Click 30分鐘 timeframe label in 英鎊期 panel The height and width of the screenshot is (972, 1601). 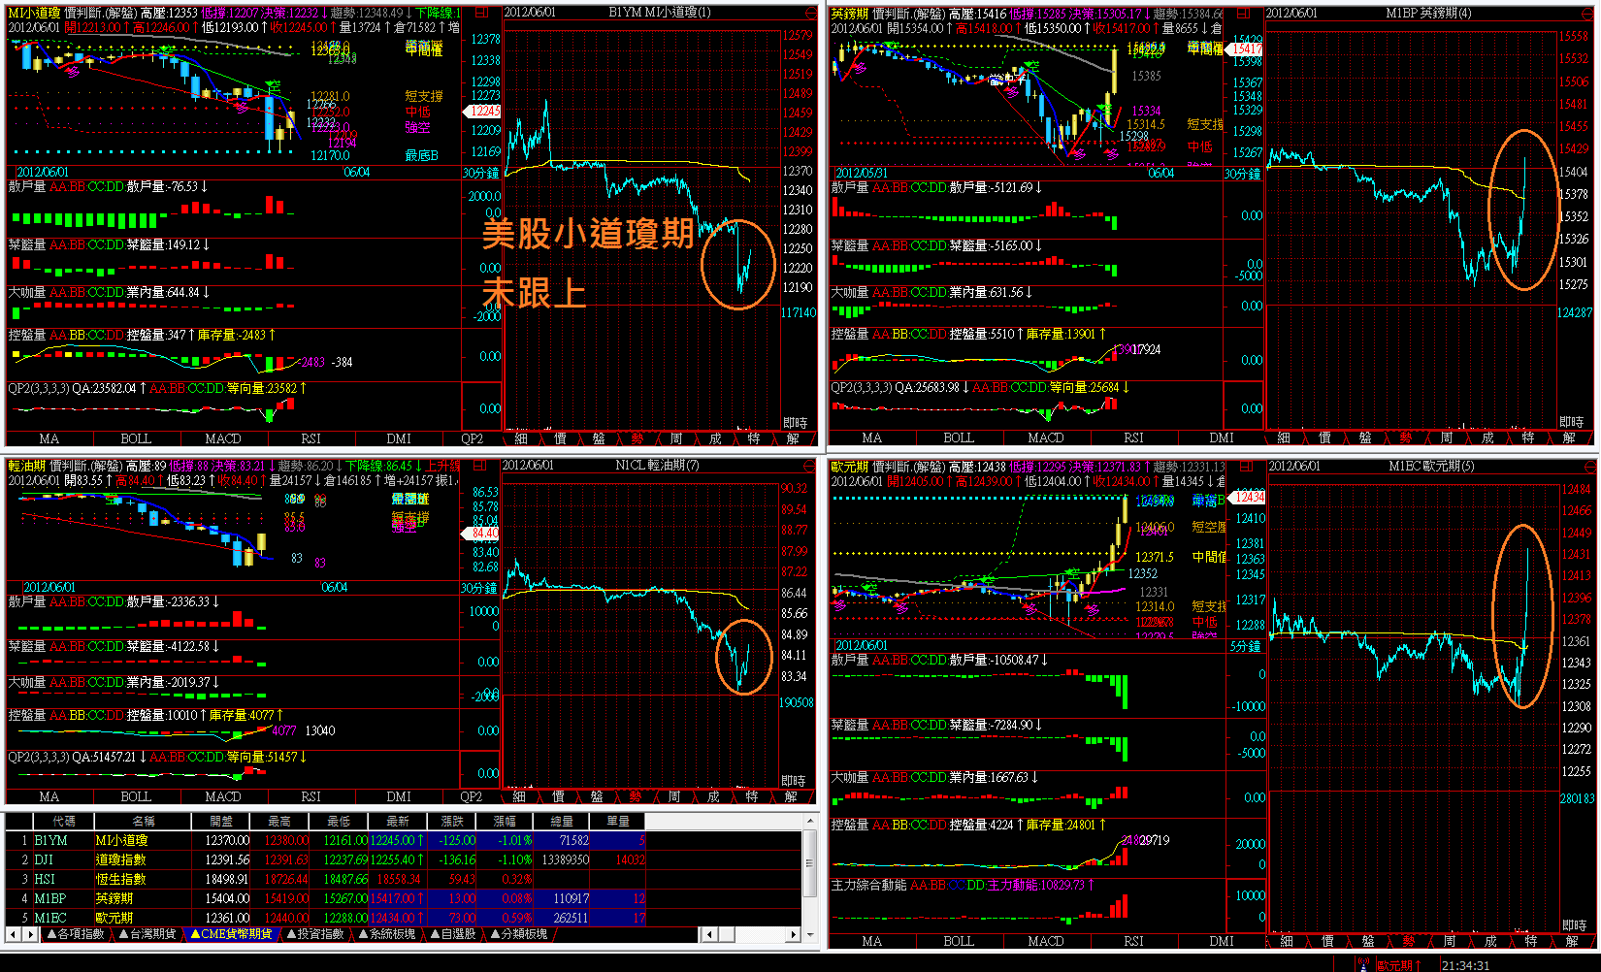1243,174
